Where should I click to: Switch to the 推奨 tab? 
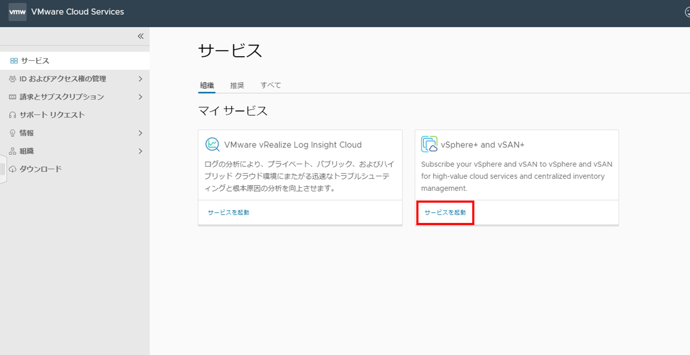coord(237,85)
